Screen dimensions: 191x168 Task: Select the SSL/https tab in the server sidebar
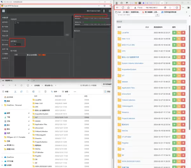[x=5, y=40]
